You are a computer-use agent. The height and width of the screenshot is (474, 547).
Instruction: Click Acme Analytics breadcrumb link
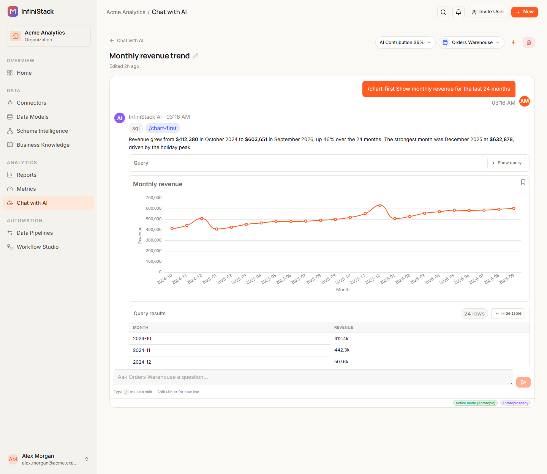[126, 12]
